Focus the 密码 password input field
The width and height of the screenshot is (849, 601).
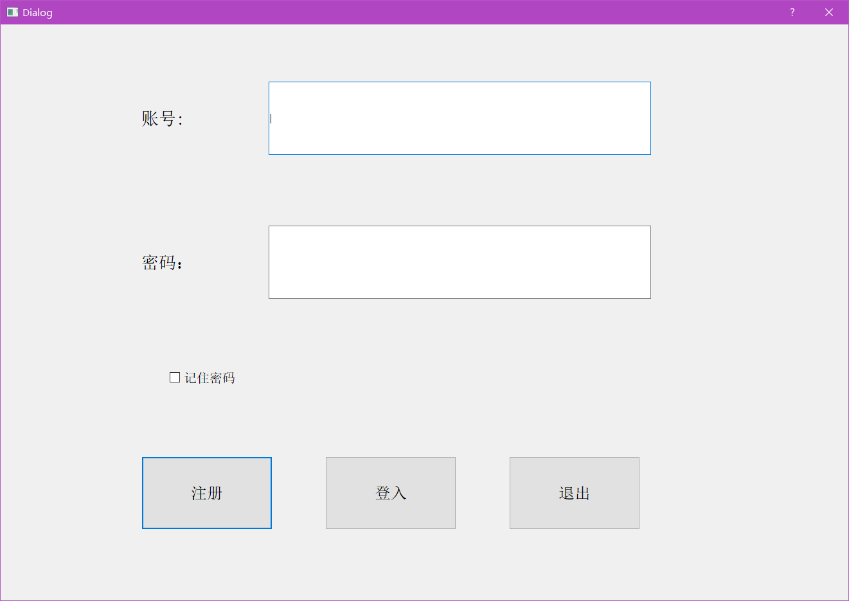[x=460, y=262]
